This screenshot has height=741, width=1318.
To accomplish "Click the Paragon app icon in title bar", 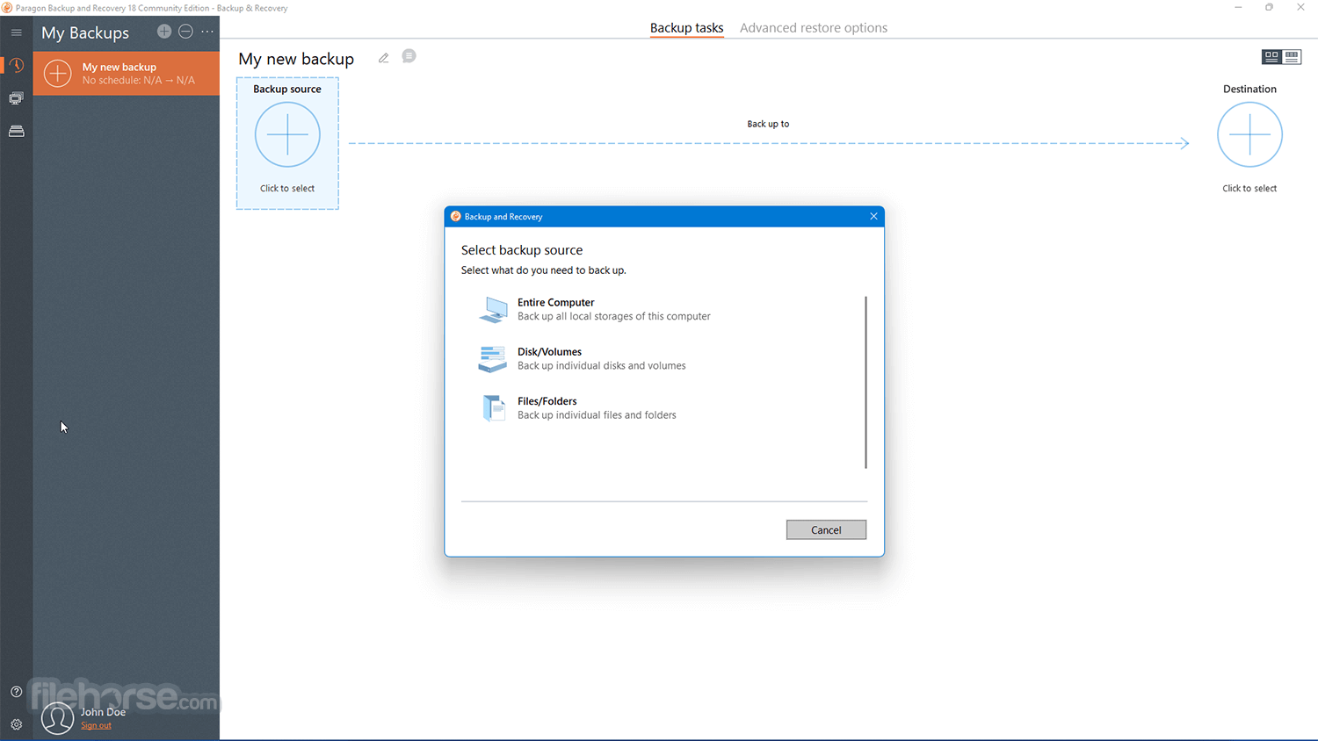I will pos(7,8).
